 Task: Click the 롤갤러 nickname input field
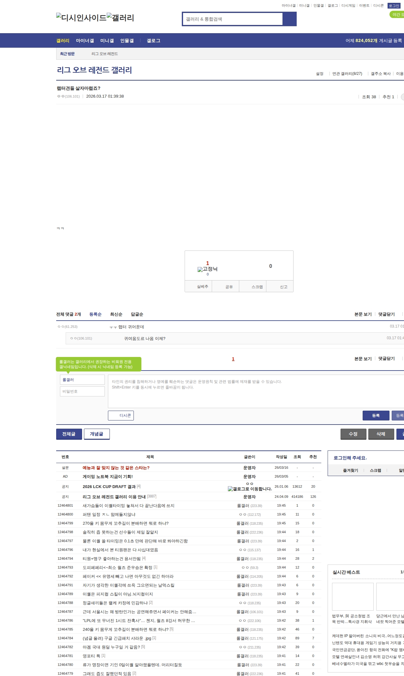[82, 380]
